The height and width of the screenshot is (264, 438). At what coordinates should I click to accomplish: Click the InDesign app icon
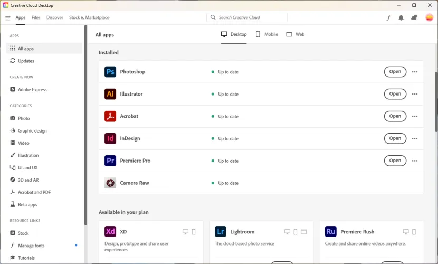pyautogui.click(x=110, y=138)
